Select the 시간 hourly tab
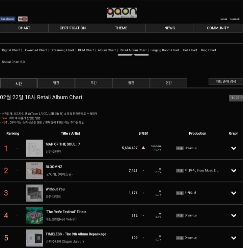The width and height of the screenshot is (243, 248). 19,83
